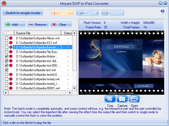Click red dot beside Softpedia tested.swf
169x126 pixels.
point(11,79)
